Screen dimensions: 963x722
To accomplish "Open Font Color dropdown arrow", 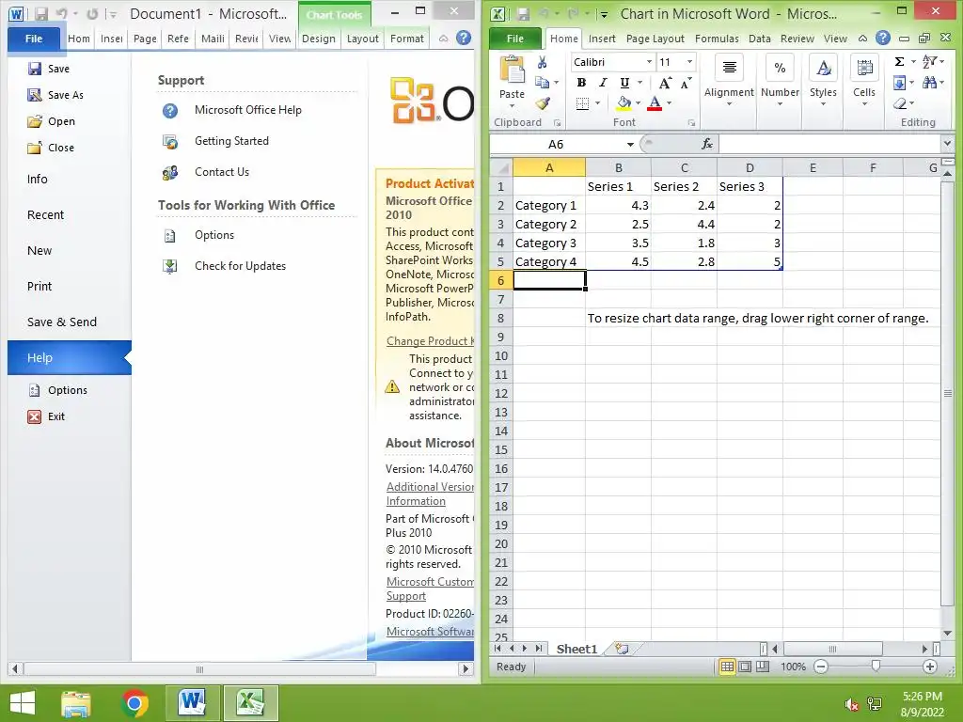I will (x=669, y=103).
